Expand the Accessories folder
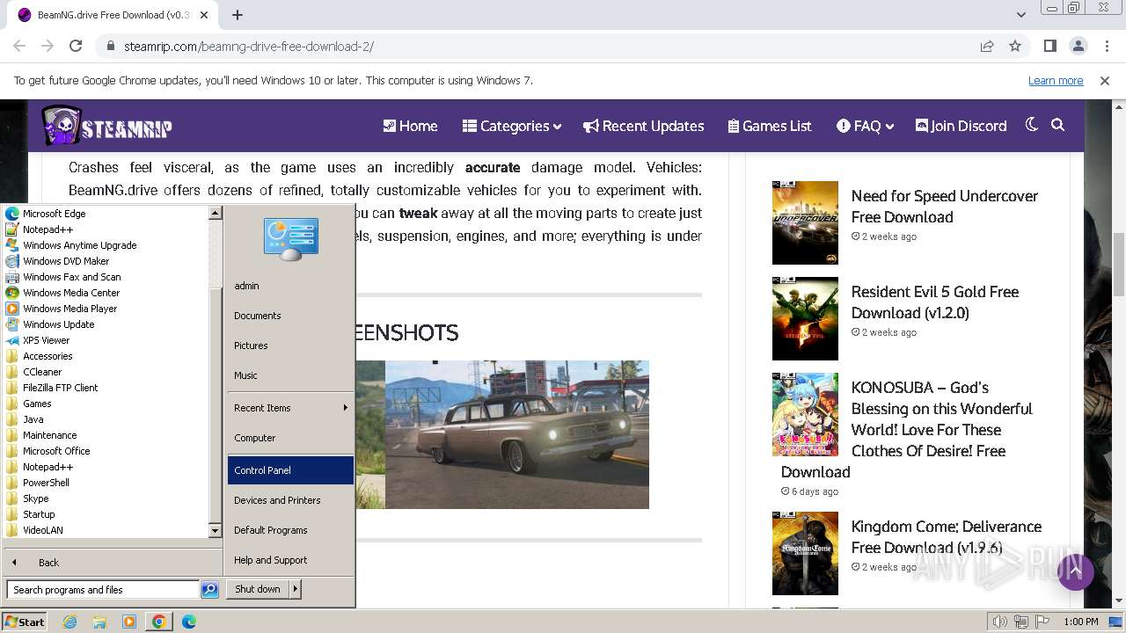Image resolution: width=1126 pixels, height=633 pixels. coord(48,356)
